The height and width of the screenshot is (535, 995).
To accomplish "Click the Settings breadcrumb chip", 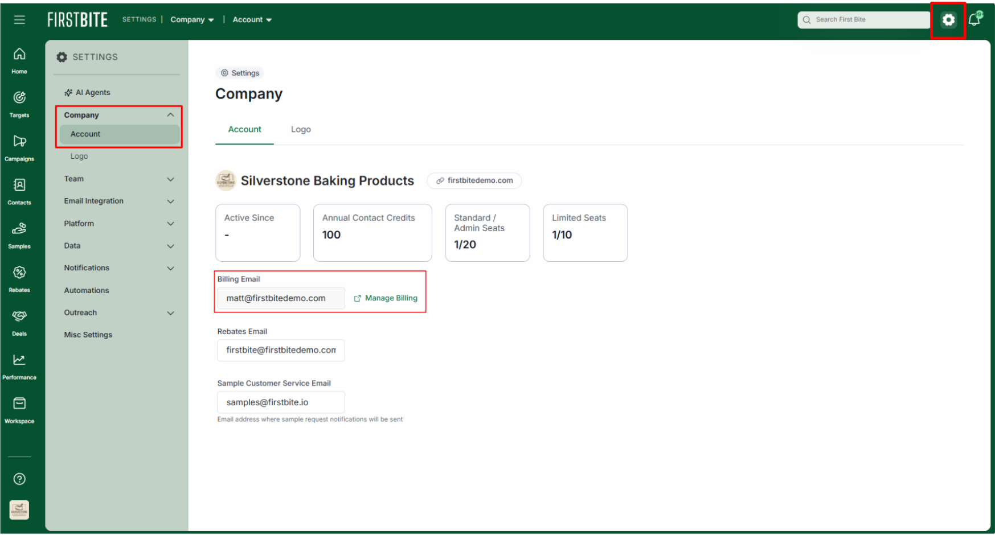I will pyautogui.click(x=240, y=73).
